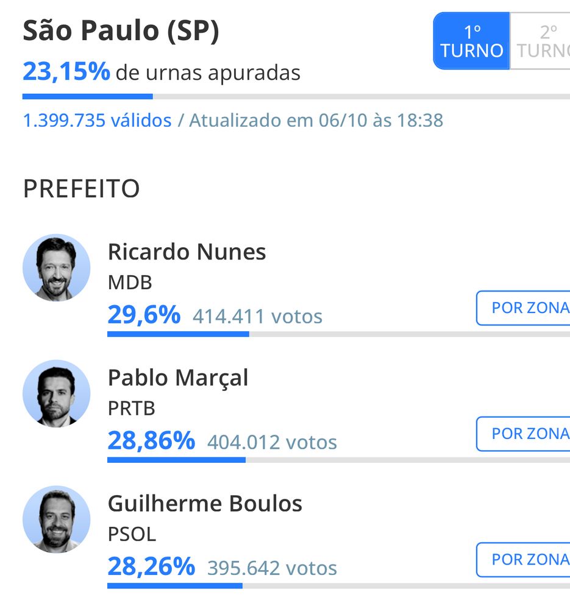Select the 1º TURNO tab
The height and width of the screenshot is (609, 570).
471,41
